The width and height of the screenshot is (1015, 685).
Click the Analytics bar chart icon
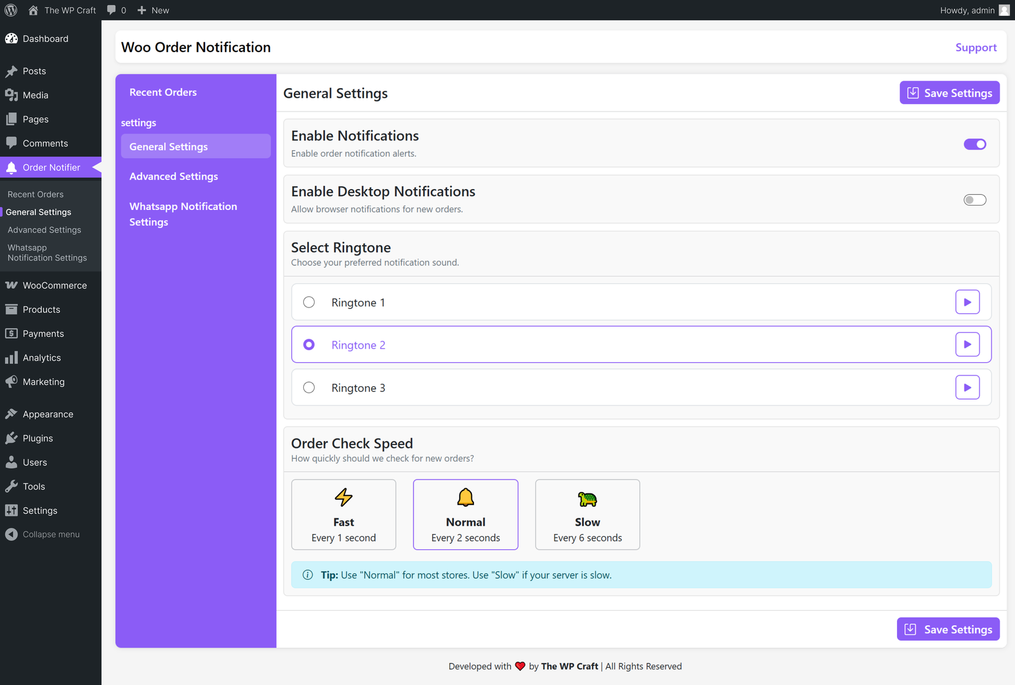11,358
